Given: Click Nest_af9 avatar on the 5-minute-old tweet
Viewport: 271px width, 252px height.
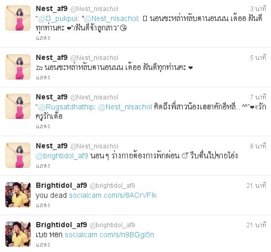Looking at the screenshot, I should click(x=18, y=67).
